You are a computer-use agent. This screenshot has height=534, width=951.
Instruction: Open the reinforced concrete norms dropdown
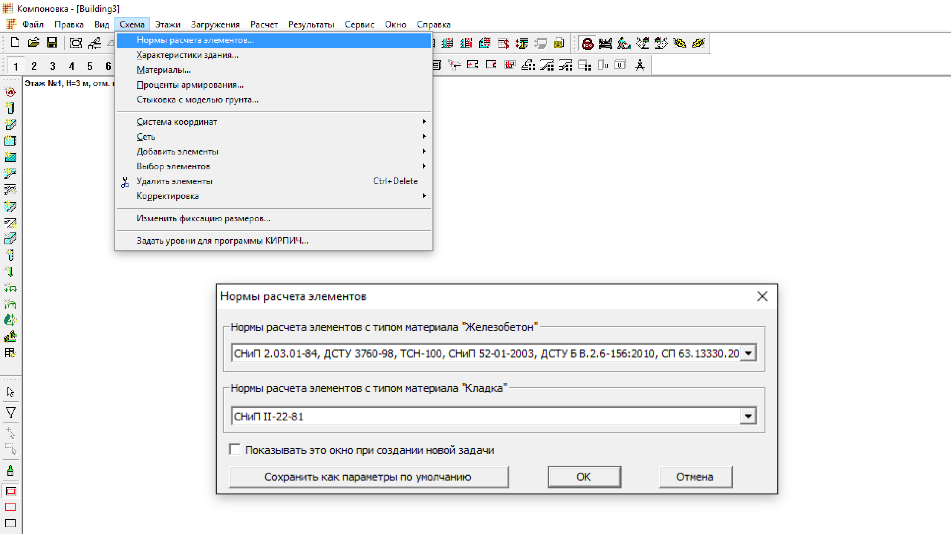[x=748, y=353]
